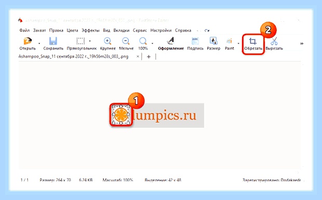Select the Ashampoo_Snap_11 сентября png tab

pos(73,57)
